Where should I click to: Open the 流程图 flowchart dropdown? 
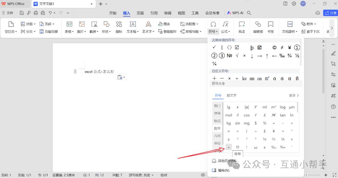tap(189, 24)
